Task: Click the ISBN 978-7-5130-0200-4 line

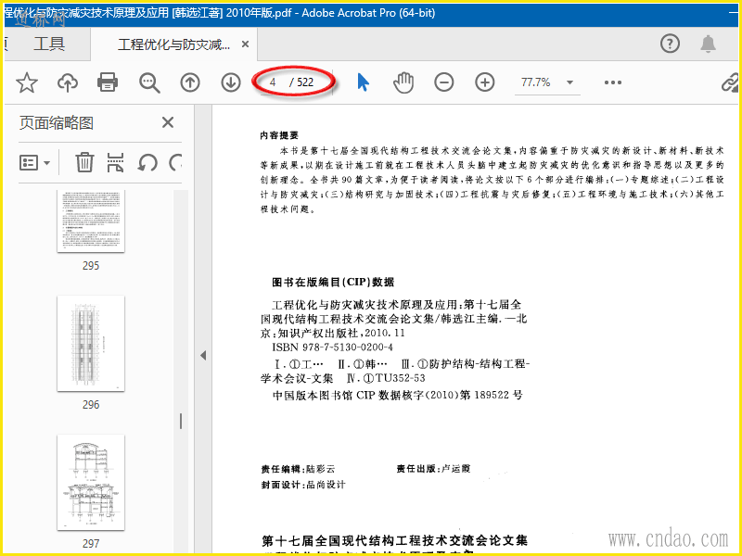Action: pyautogui.click(x=332, y=347)
